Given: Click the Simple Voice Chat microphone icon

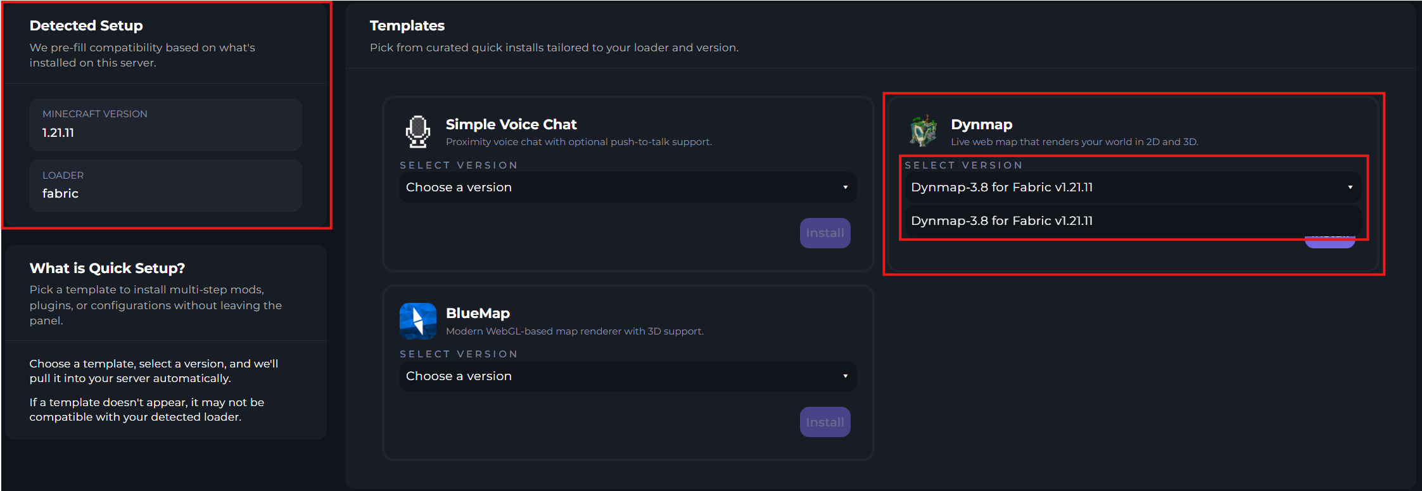Looking at the screenshot, I should [x=417, y=132].
